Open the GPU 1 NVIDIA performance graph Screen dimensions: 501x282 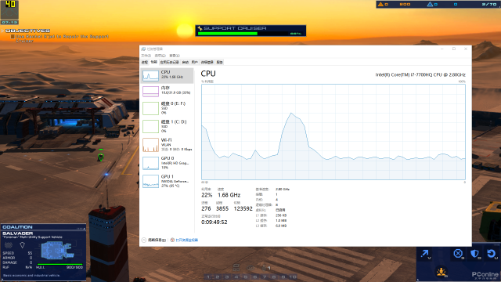point(167,181)
